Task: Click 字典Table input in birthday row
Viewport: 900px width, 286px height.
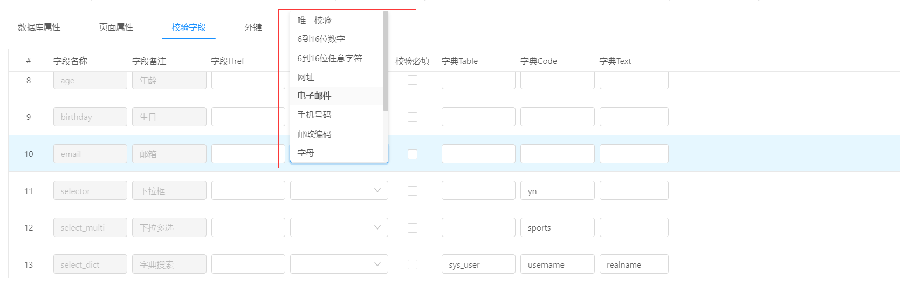Action: tap(478, 117)
